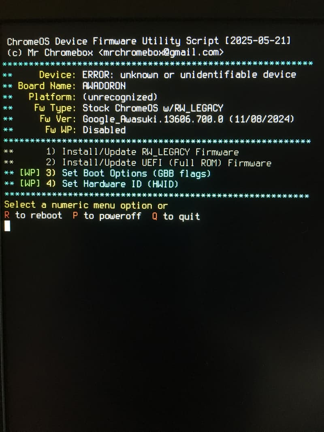Click the (unrecognized) platform value
Viewport: 324px width, 432px height.
pos(120,97)
